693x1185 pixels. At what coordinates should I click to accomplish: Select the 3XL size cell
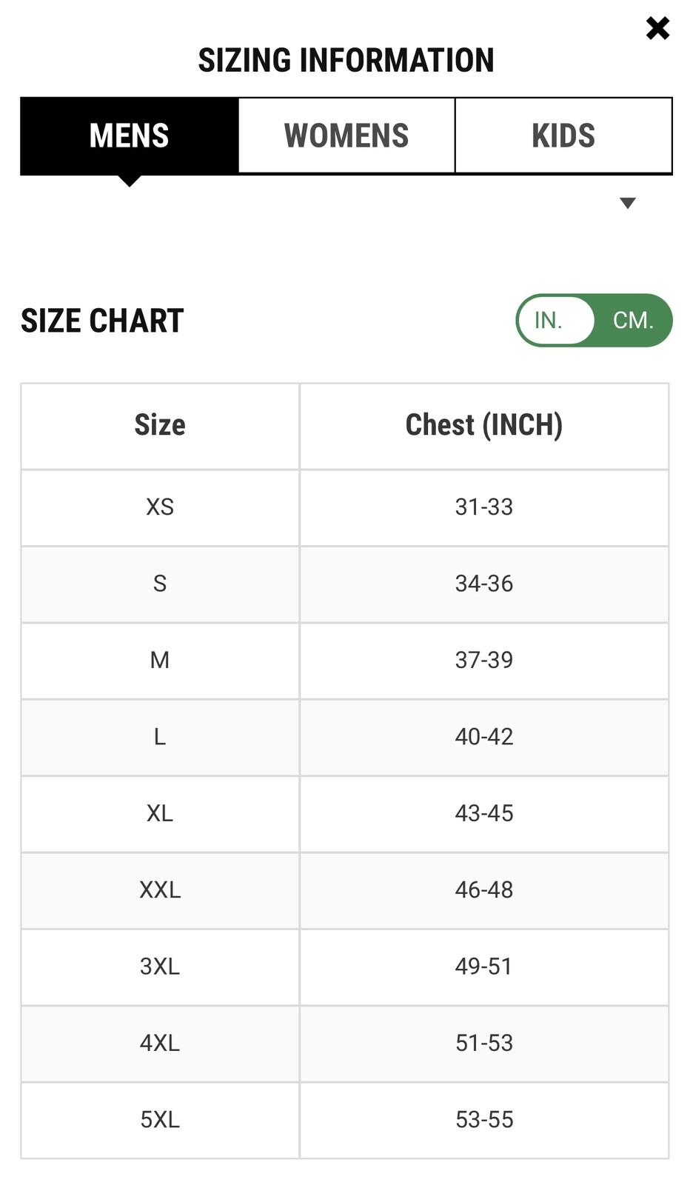click(160, 967)
